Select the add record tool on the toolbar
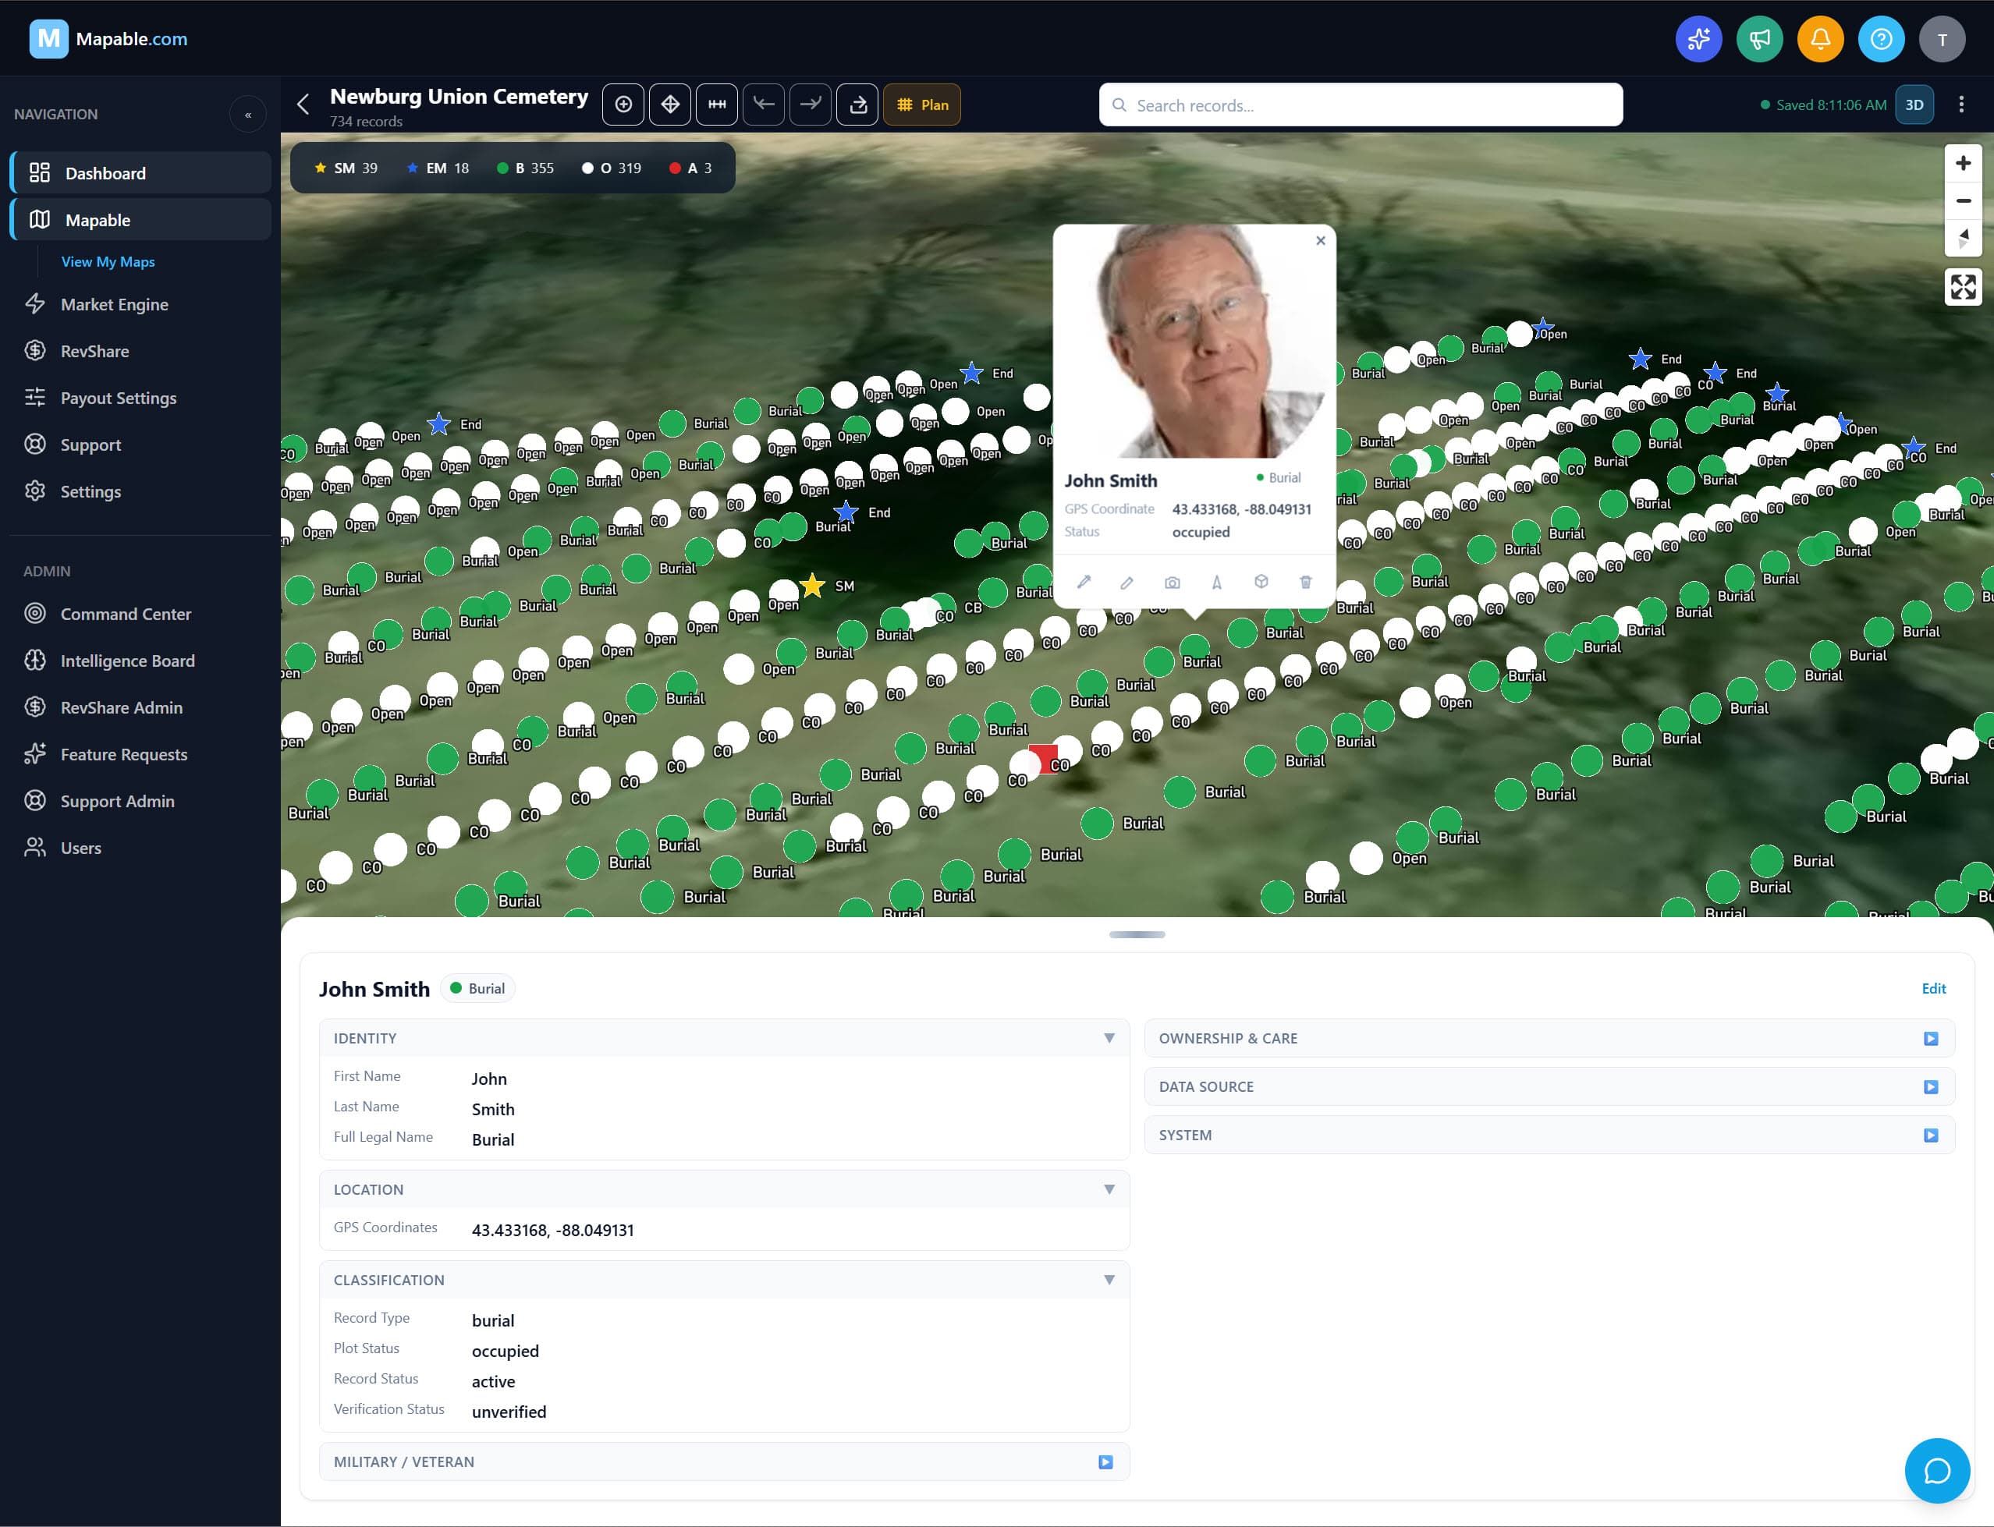Viewport: 1994px width, 1527px height. [x=624, y=105]
